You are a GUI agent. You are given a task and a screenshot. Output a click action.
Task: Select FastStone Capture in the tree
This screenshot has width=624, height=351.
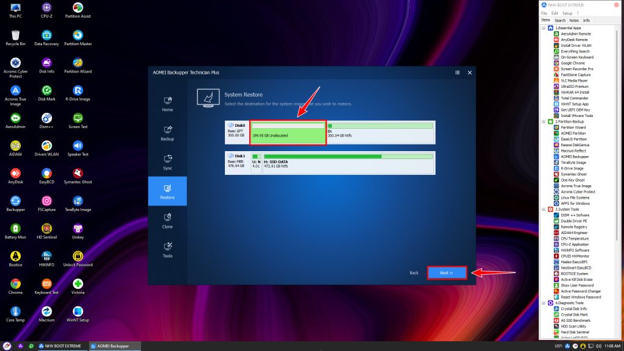point(575,75)
